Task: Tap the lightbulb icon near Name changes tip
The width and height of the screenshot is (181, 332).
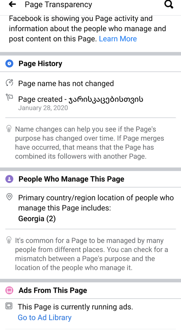Action: click(9, 128)
